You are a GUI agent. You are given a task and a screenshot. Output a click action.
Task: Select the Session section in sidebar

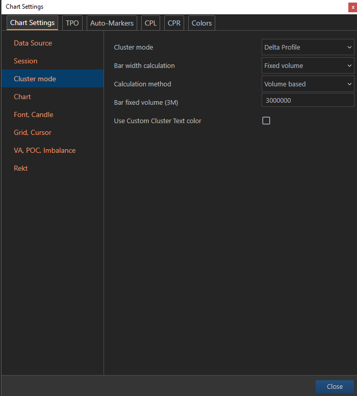click(53, 61)
